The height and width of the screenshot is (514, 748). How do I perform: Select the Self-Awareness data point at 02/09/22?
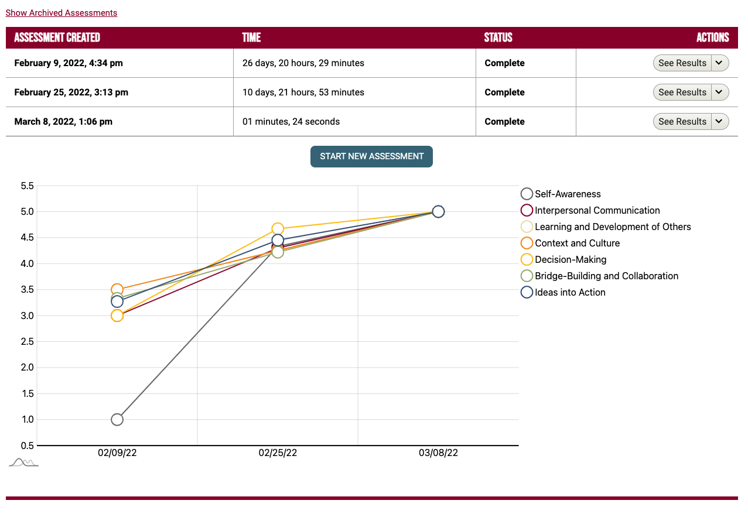[x=117, y=419]
